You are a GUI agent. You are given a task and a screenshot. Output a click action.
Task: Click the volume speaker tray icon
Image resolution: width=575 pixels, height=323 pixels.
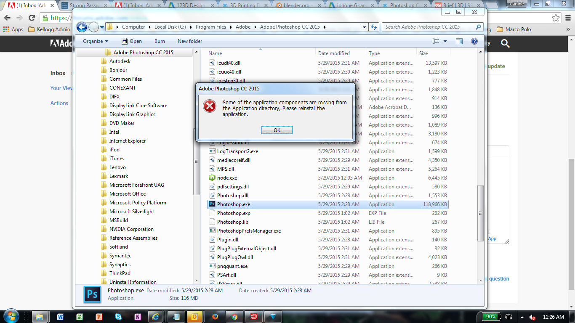coord(533,317)
